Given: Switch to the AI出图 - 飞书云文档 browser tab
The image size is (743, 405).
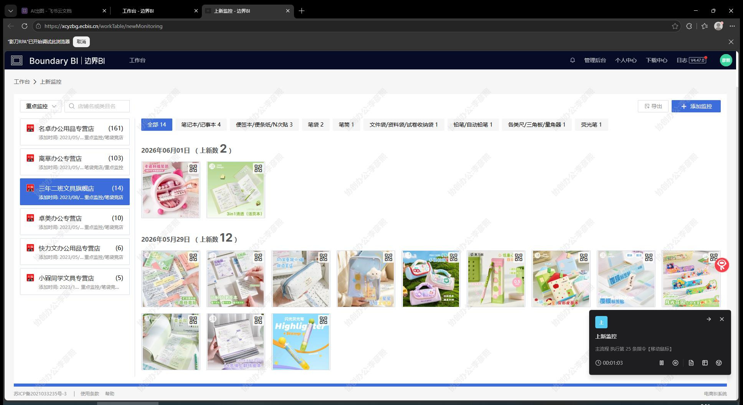Looking at the screenshot, I should tap(64, 11).
